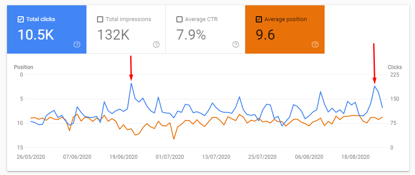Open help icon on Average position card
The image size is (415, 175).
pyautogui.click(x=315, y=44)
